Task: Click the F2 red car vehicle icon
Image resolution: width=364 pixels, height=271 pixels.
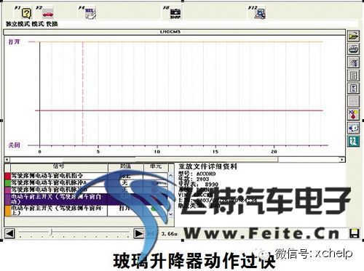Action: pos(48,13)
